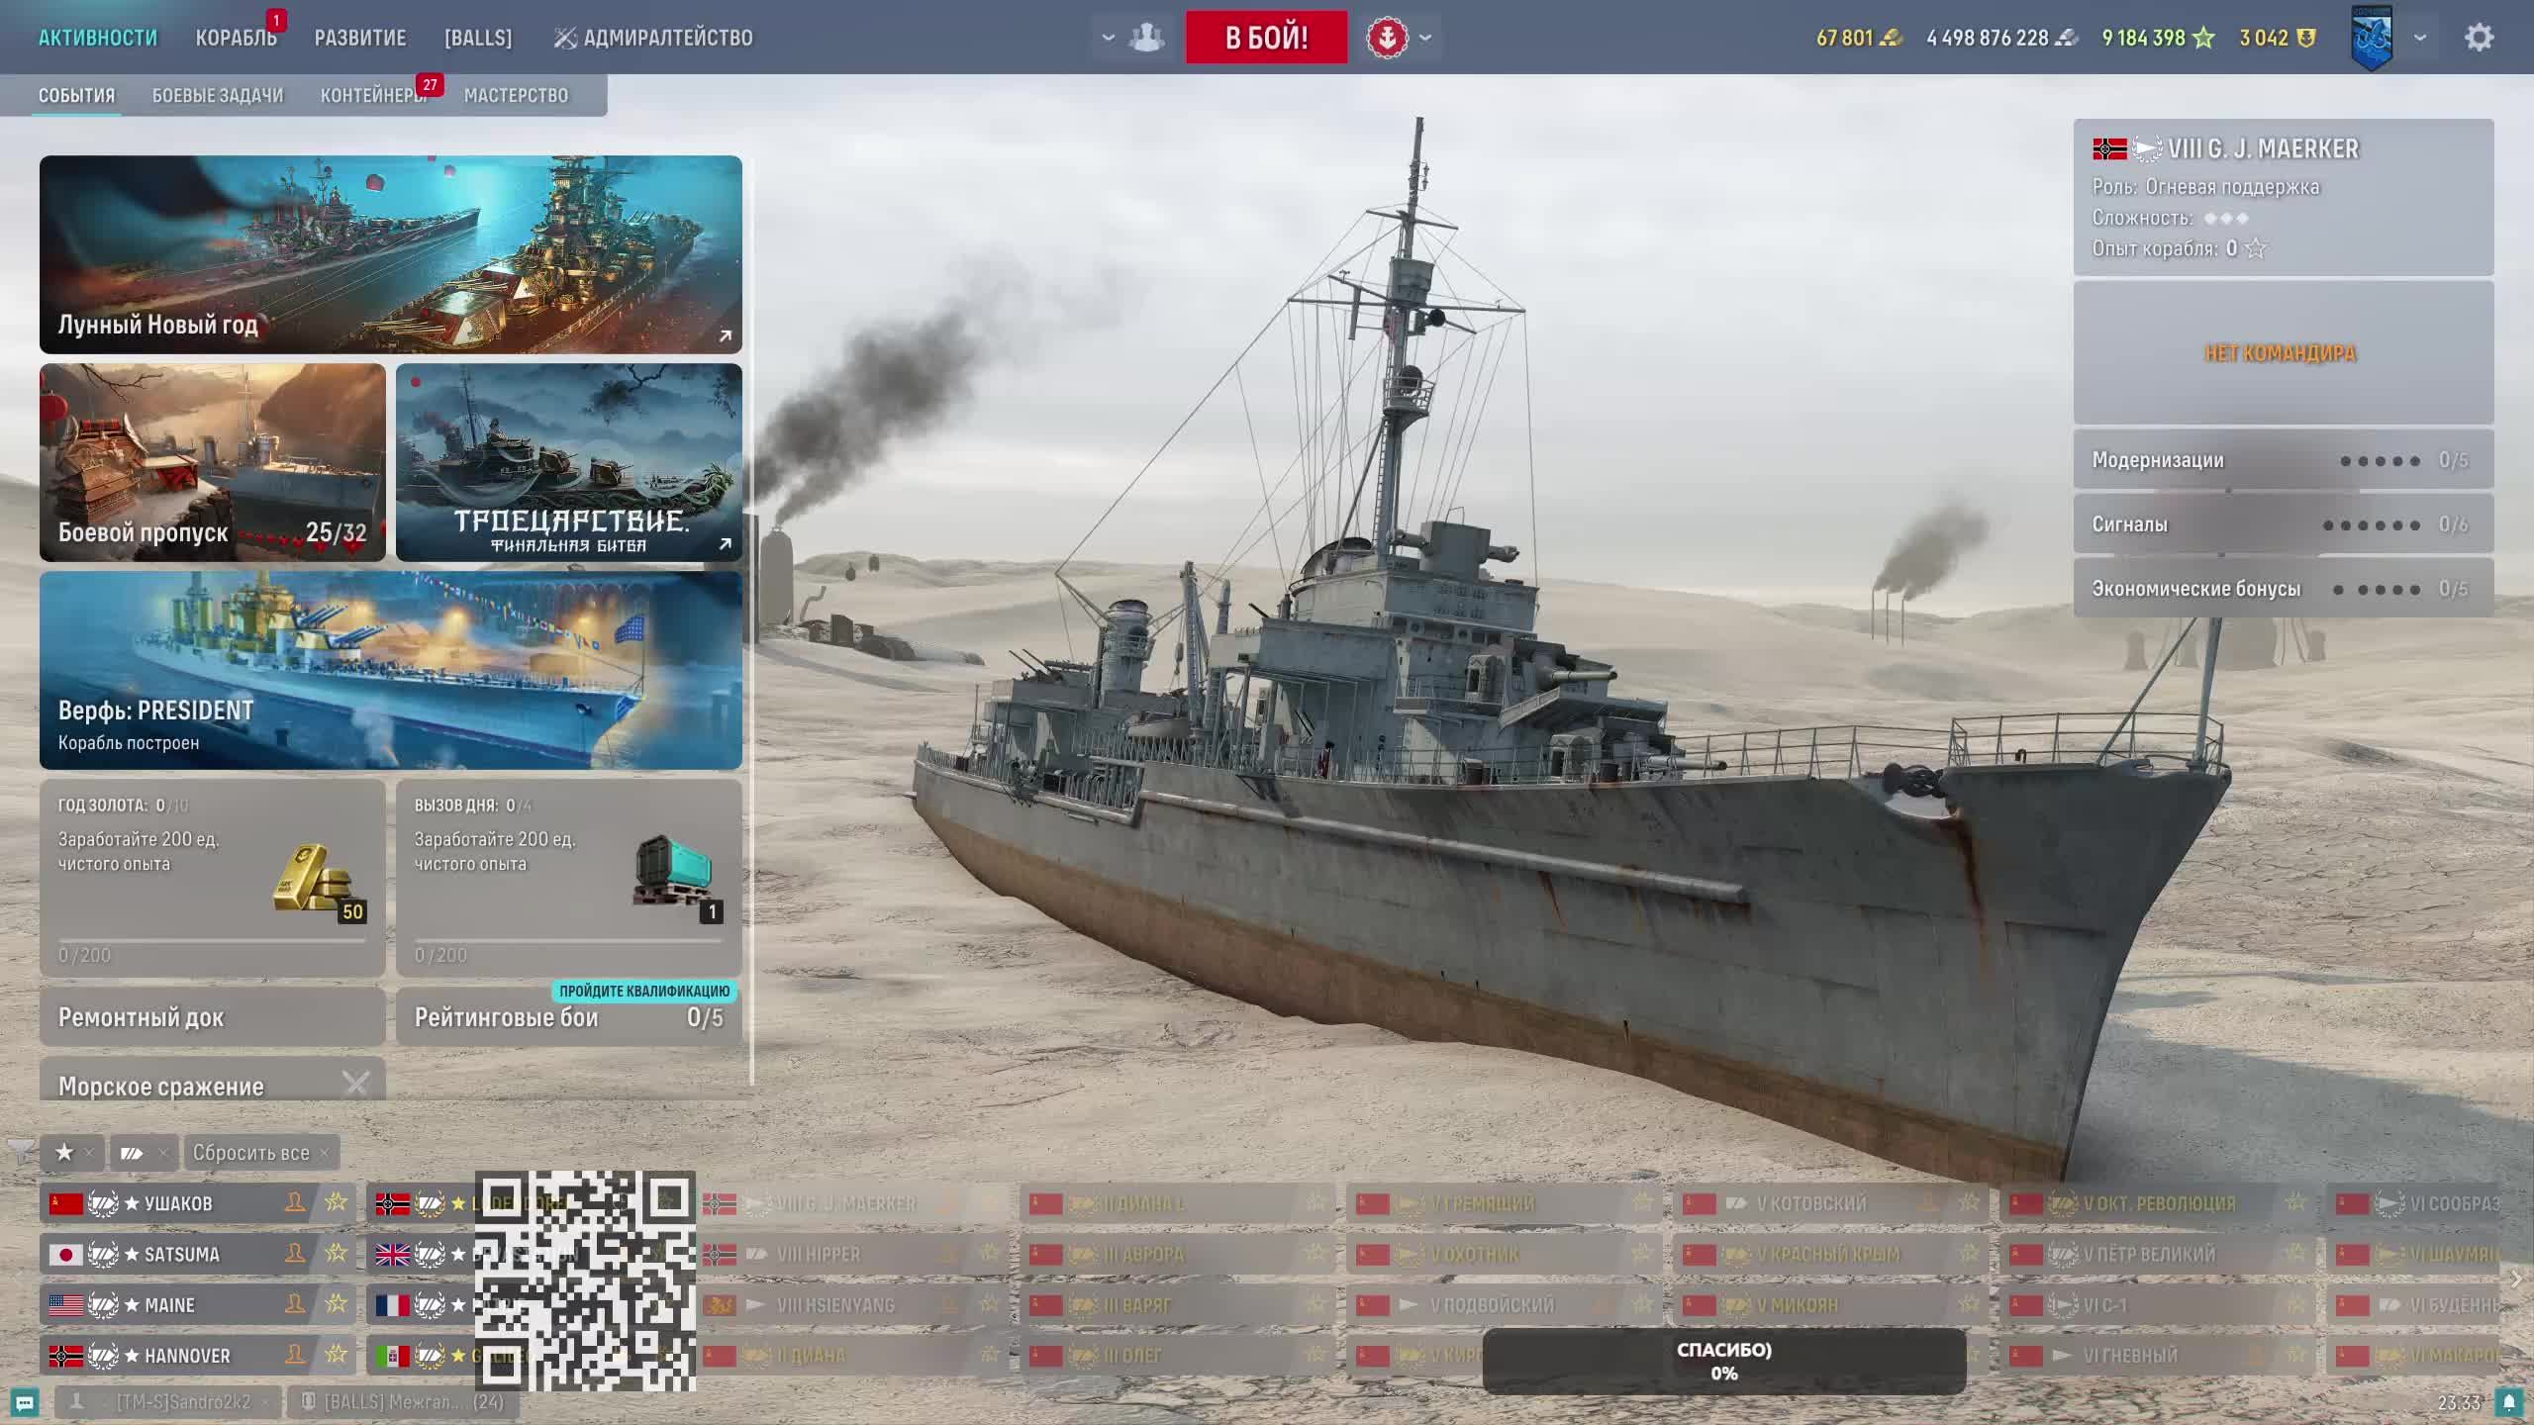
Task: Click the gold doubloons balance icon
Action: tap(1891, 38)
